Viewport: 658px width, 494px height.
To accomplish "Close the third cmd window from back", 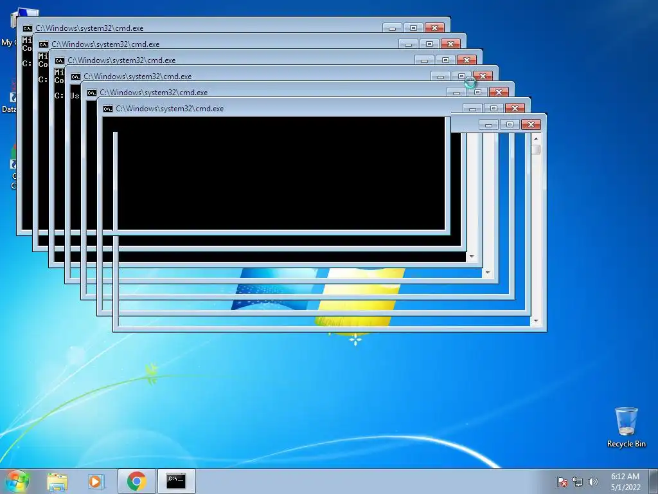I will [x=467, y=60].
